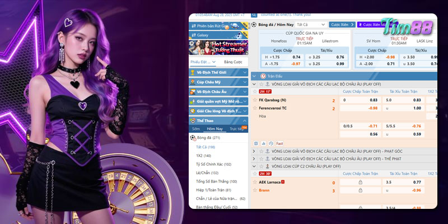448x224 pixels.
Task: Expand the PHẠT GÓC league row
Action: (254, 151)
